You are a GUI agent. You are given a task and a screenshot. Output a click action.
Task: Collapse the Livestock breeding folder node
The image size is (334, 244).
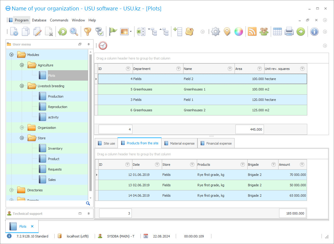[22, 86]
